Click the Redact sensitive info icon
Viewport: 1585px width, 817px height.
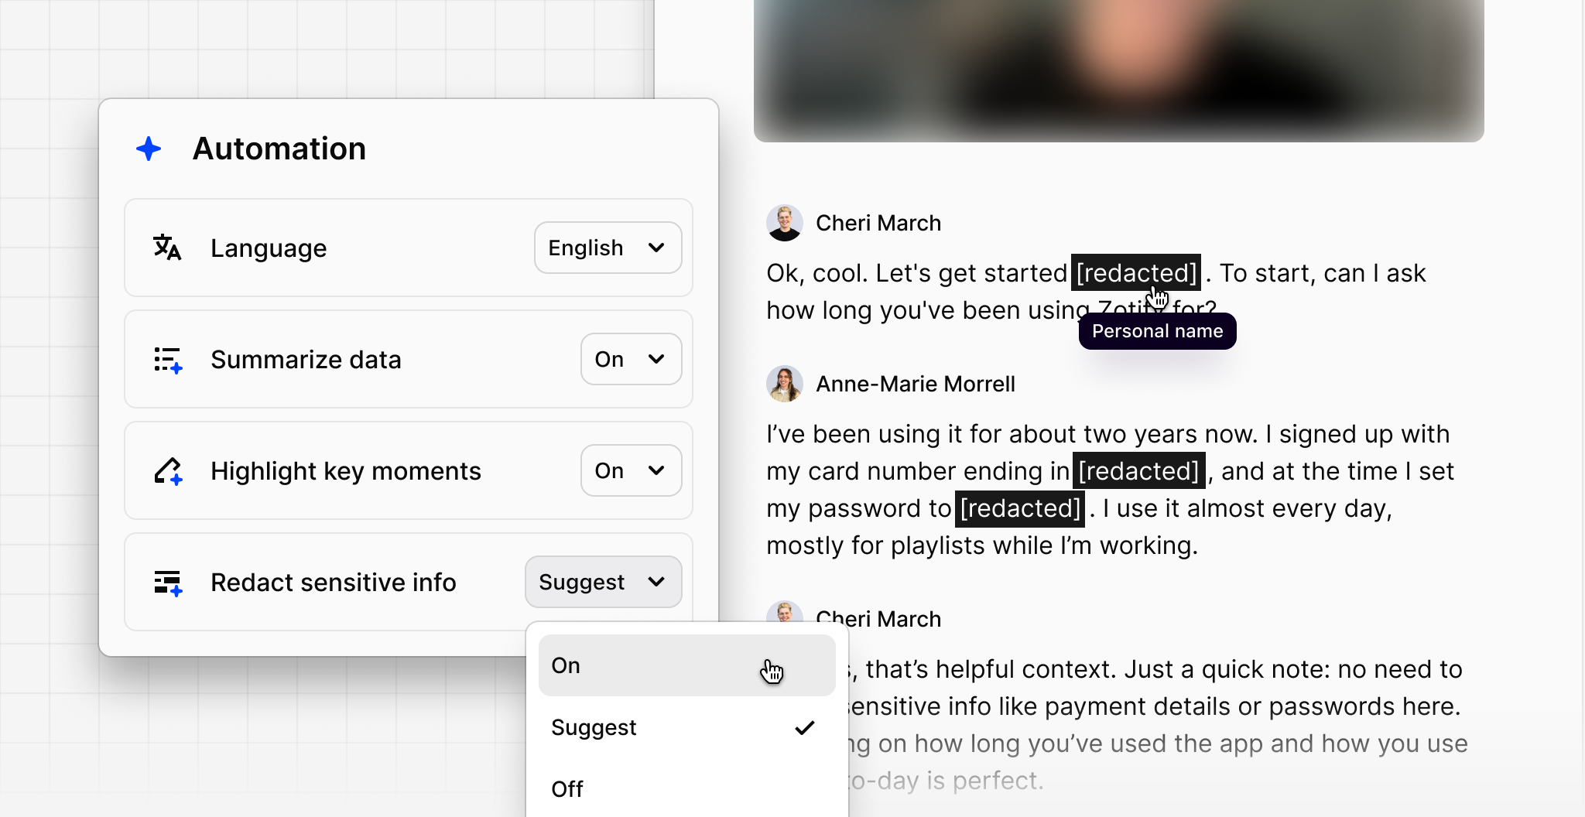(x=167, y=582)
